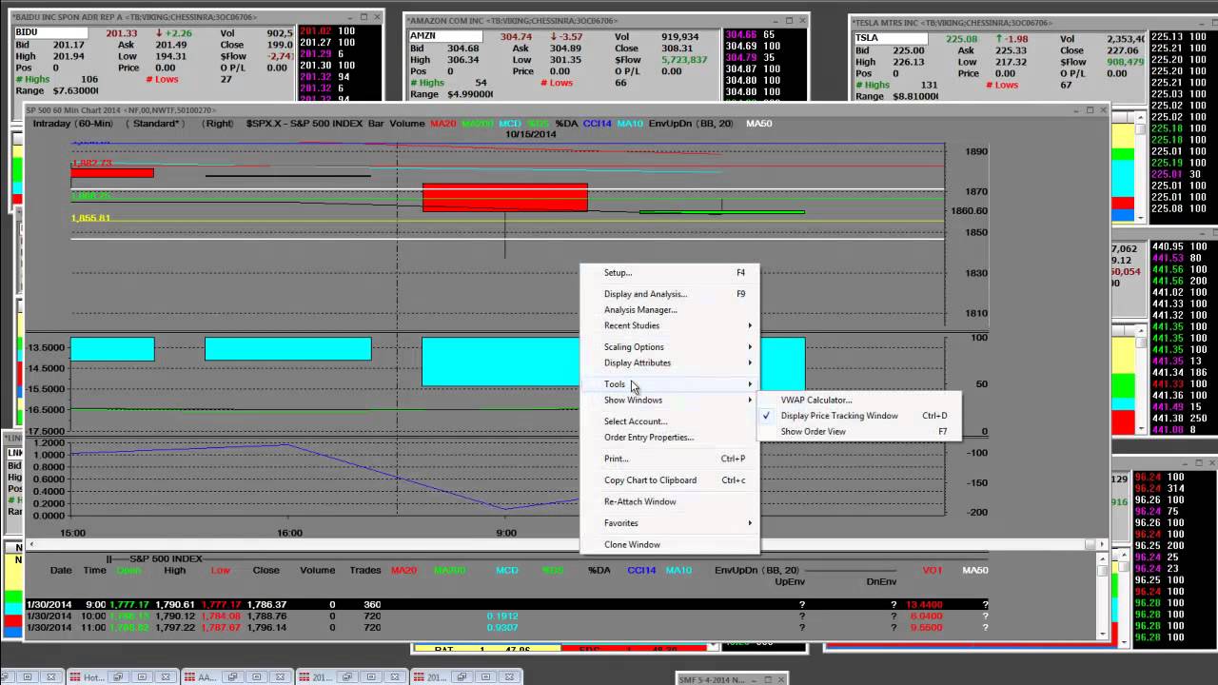
Task: Click the AMZN symbol input field
Action: pos(445,36)
